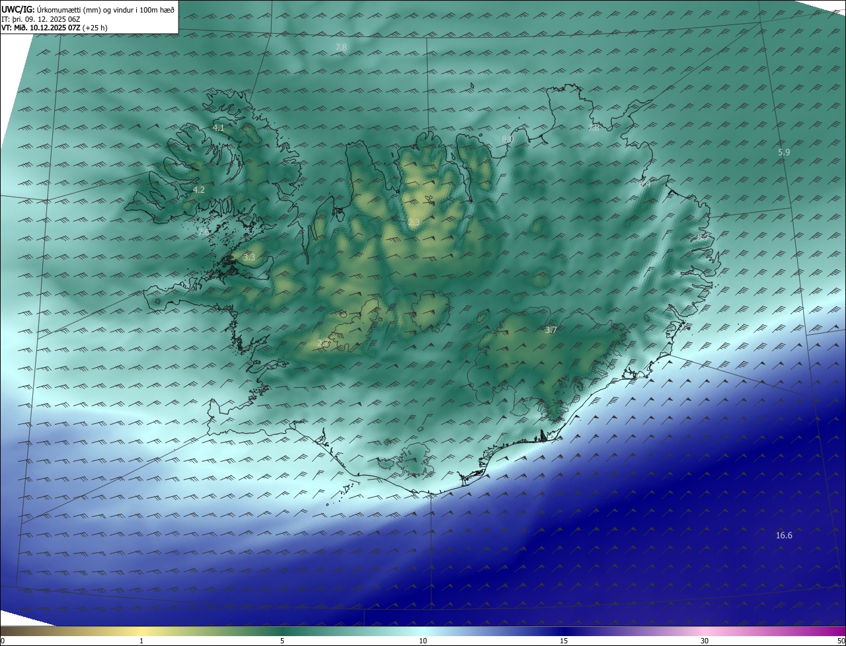Click the colour scale label 1
The height and width of the screenshot is (646, 846).
coord(141,641)
